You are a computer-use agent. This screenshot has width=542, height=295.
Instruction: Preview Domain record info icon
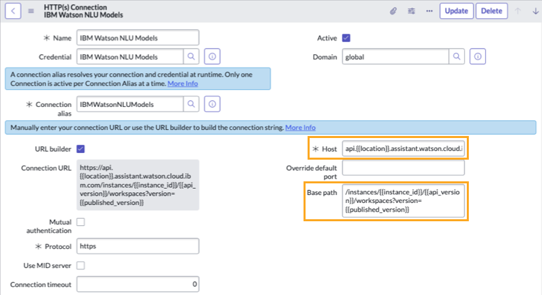(x=478, y=56)
